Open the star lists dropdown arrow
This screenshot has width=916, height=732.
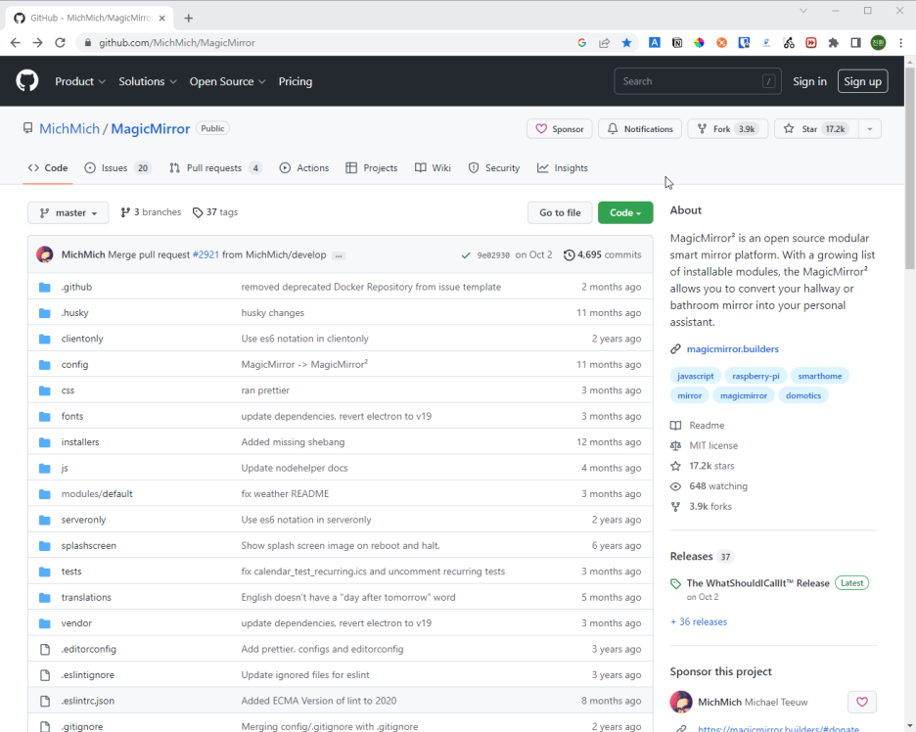click(x=869, y=128)
